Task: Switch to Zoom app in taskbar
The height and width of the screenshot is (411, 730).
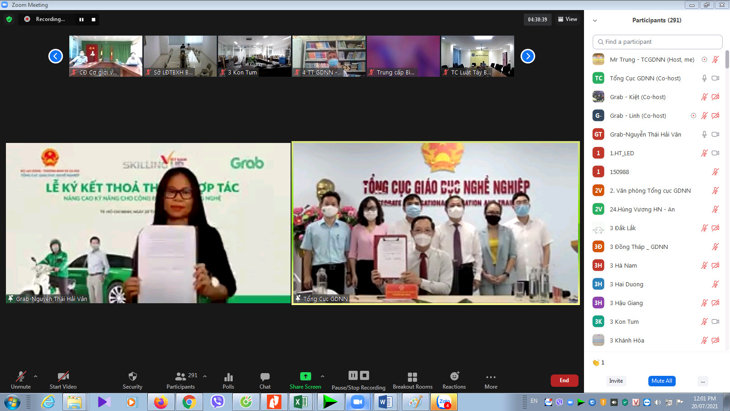Action: [x=358, y=402]
